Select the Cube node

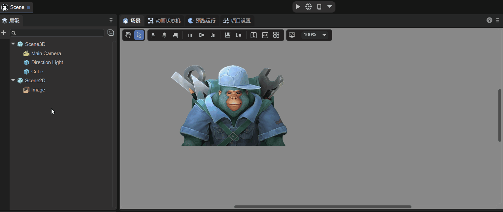click(37, 72)
